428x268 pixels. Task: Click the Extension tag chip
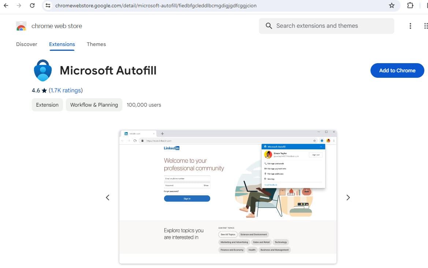point(47,104)
